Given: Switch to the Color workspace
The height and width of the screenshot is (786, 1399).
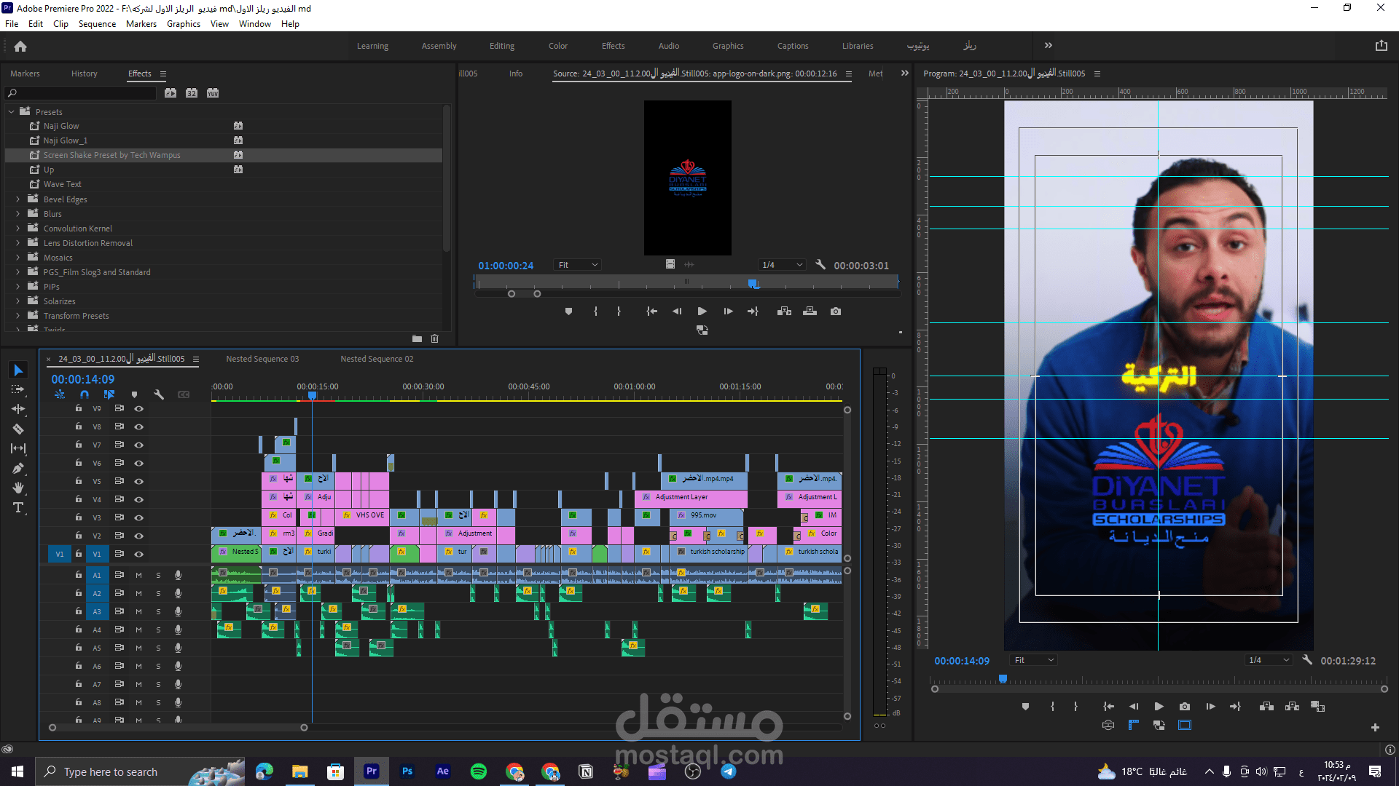Looking at the screenshot, I should pyautogui.click(x=557, y=46).
